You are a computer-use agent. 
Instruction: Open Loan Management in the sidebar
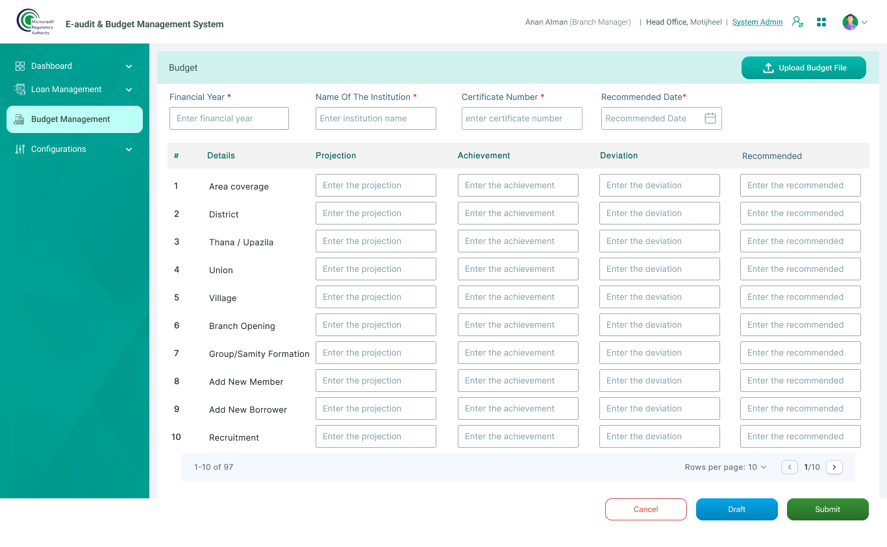(75, 90)
